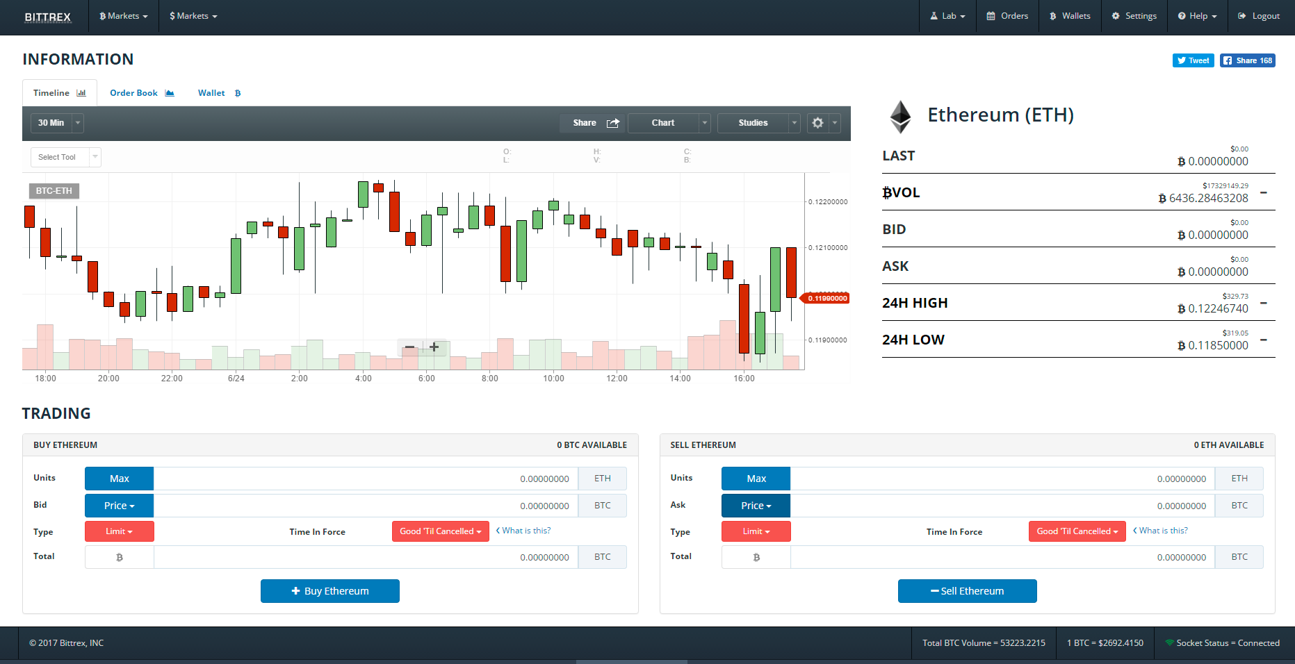1295x664 pixels.
Task: Open Buy panel Good 'Til Cancelled dropdown
Action: 441,531
